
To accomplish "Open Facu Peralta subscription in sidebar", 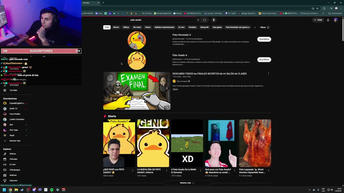I will (x=15, y=114).
